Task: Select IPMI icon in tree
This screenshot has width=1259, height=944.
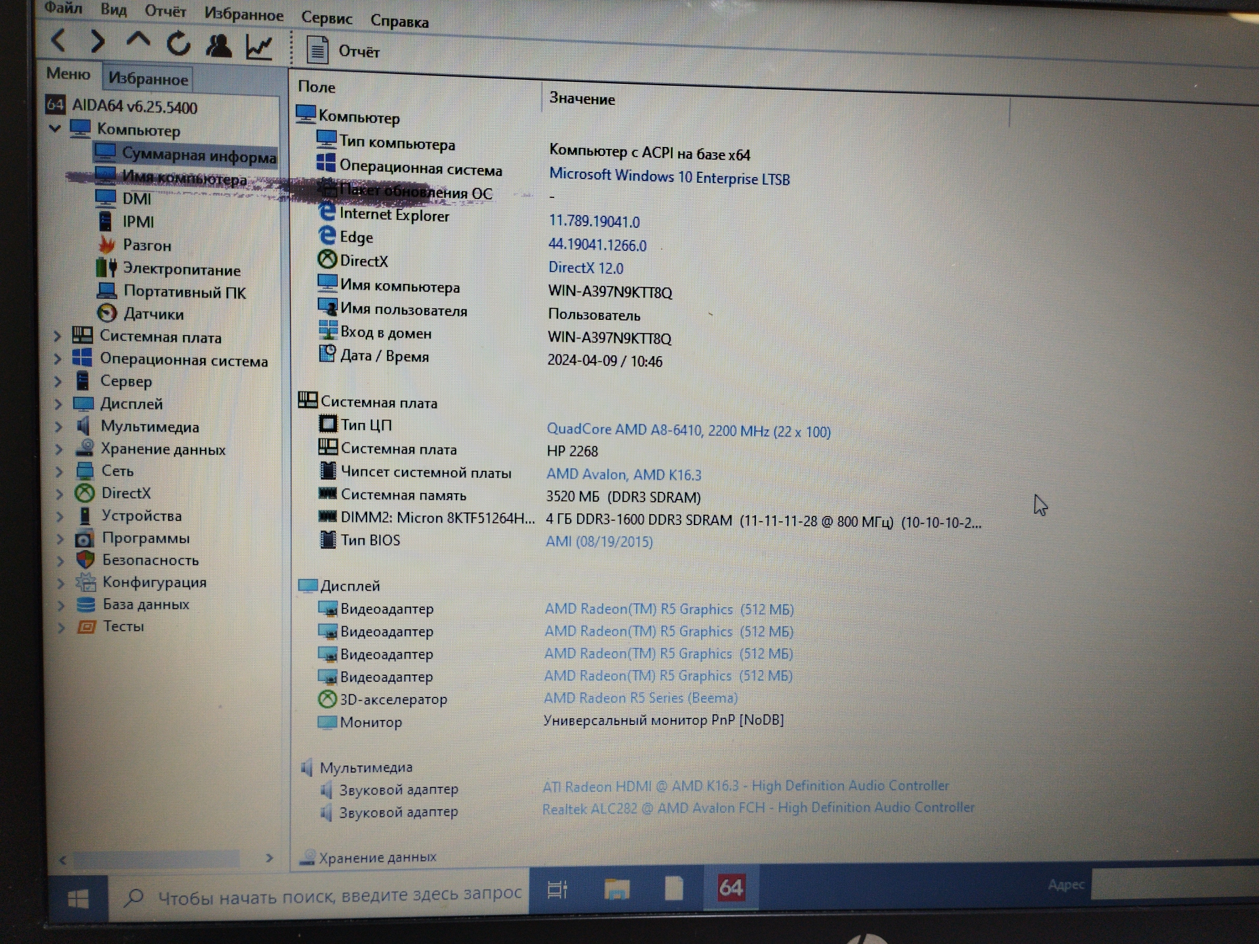Action: coord(105,221)
